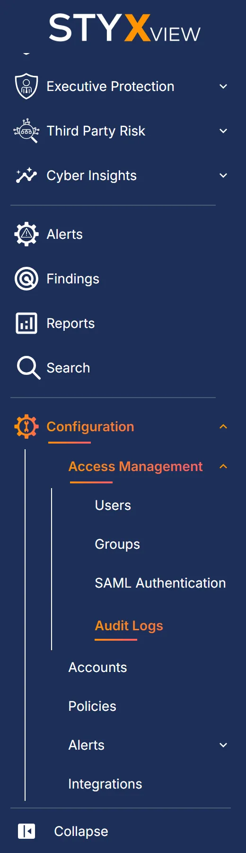This screenshot has height=853, width=246.
Task: Open the Third Party Risk menu
Action: pyautogui.click(x=96, y=131)
